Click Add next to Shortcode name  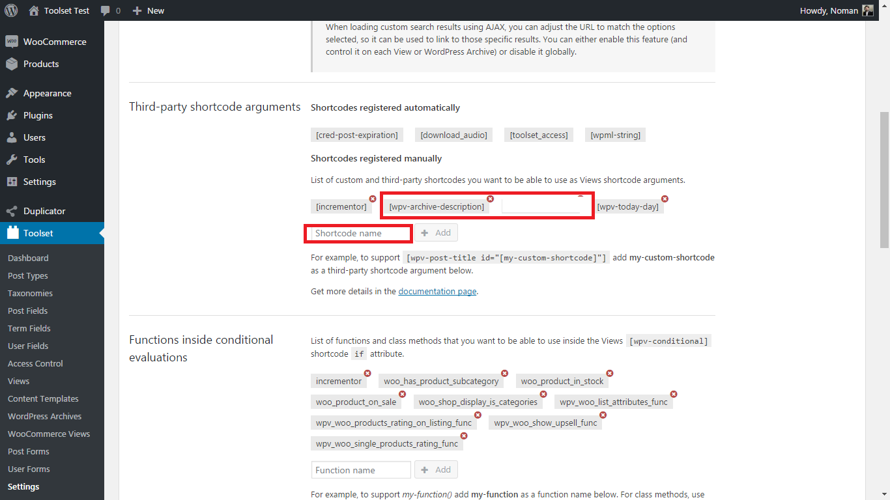coord(436,232)
